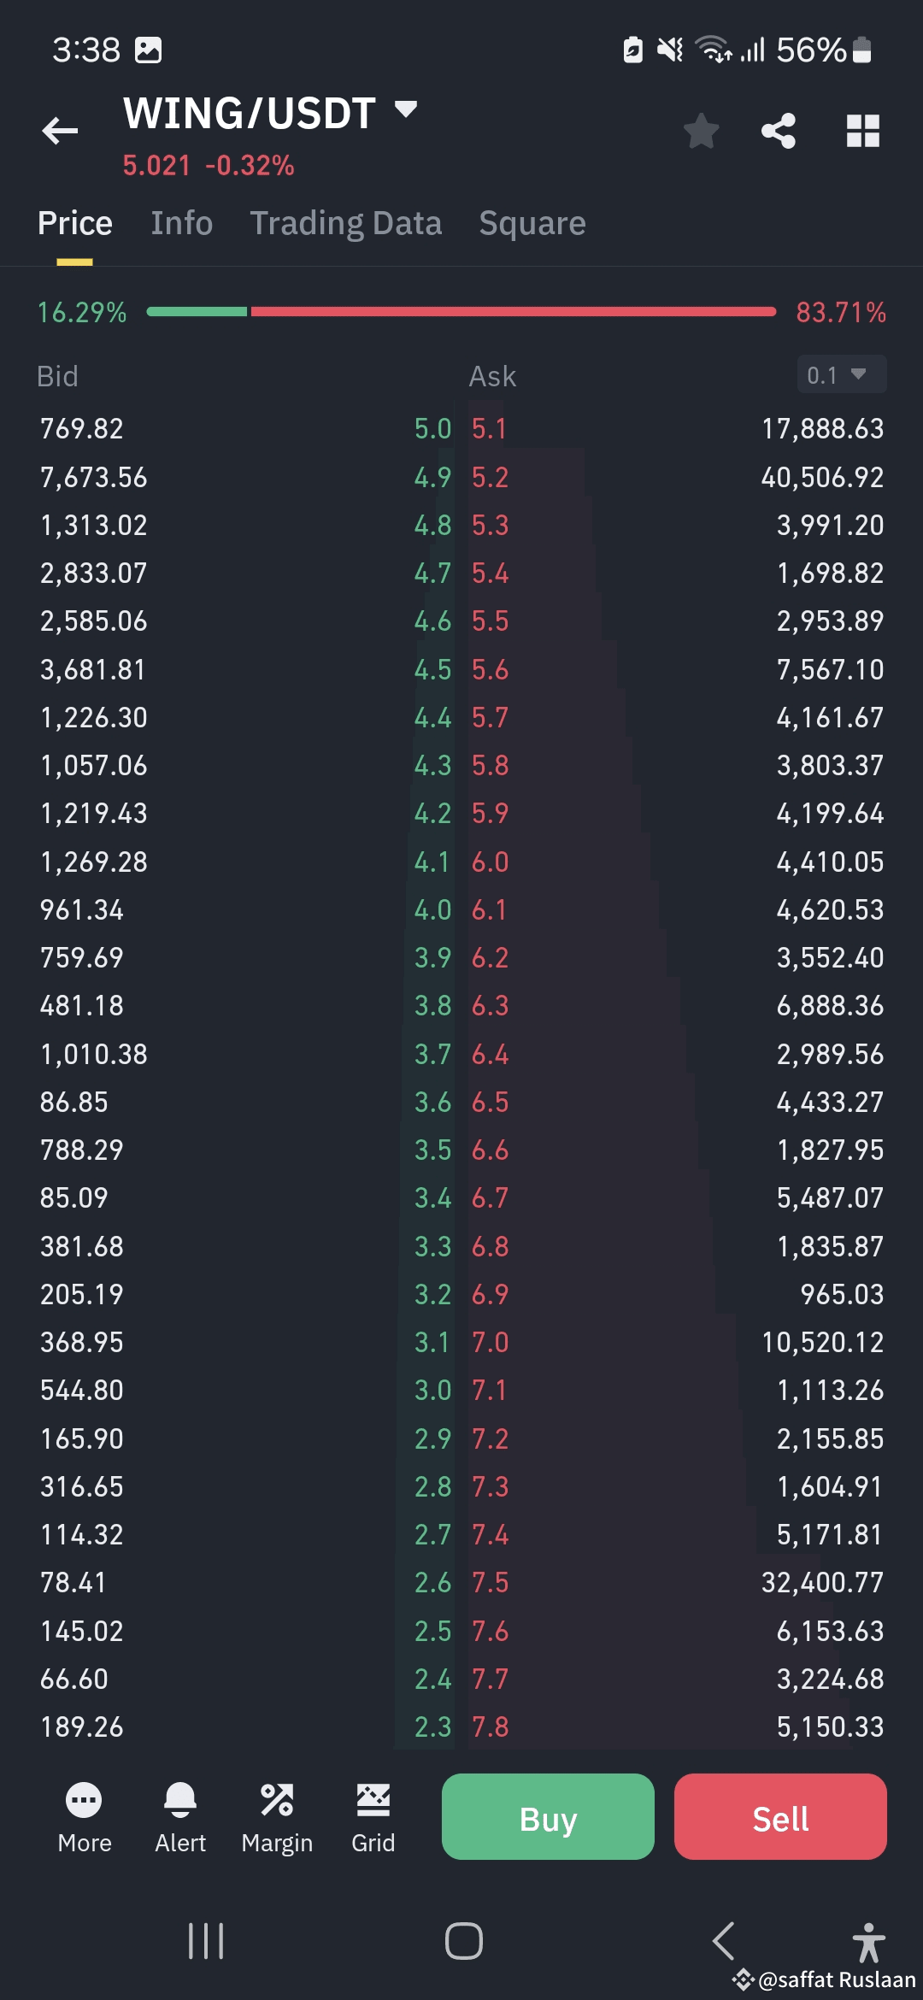This screenshot has height=2000, width=923.
Task: Tap ask amount 7,567.10
Action: [831, 669]
